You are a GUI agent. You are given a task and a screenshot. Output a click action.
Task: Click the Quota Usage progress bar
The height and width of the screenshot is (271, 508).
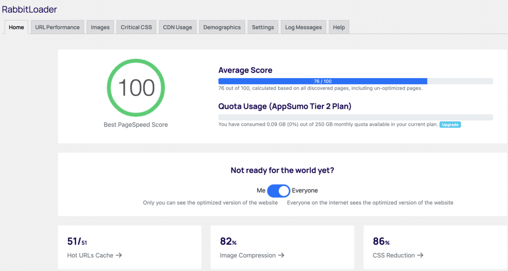pyautogui.click(x=356, y=117)
